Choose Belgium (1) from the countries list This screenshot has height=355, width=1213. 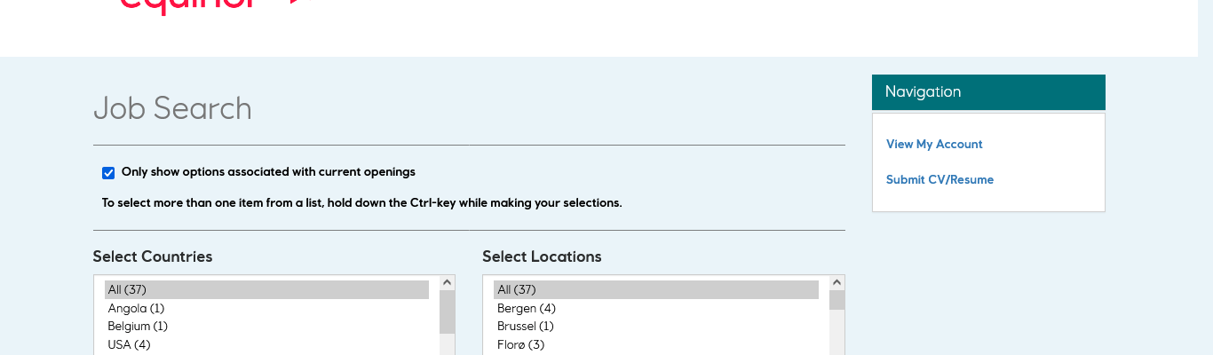[138, 327]
